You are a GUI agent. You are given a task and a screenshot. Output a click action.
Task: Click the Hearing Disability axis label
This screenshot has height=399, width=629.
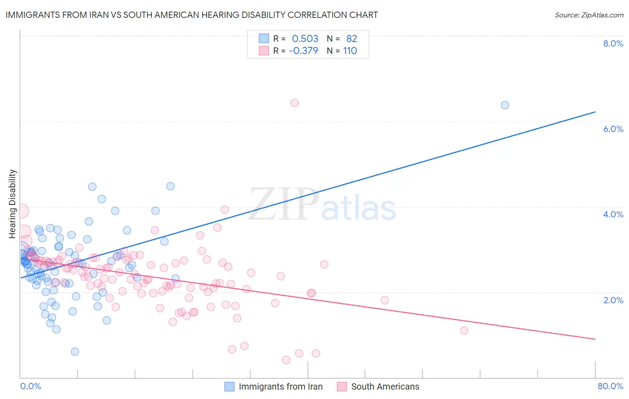tap(13, 204)
